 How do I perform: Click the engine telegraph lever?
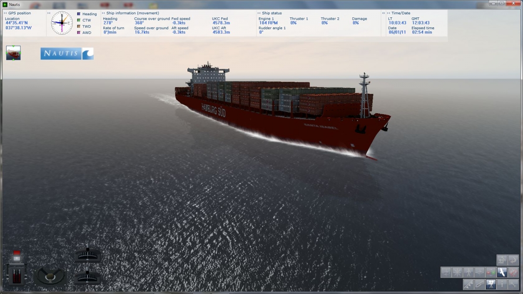click(17, 275)
